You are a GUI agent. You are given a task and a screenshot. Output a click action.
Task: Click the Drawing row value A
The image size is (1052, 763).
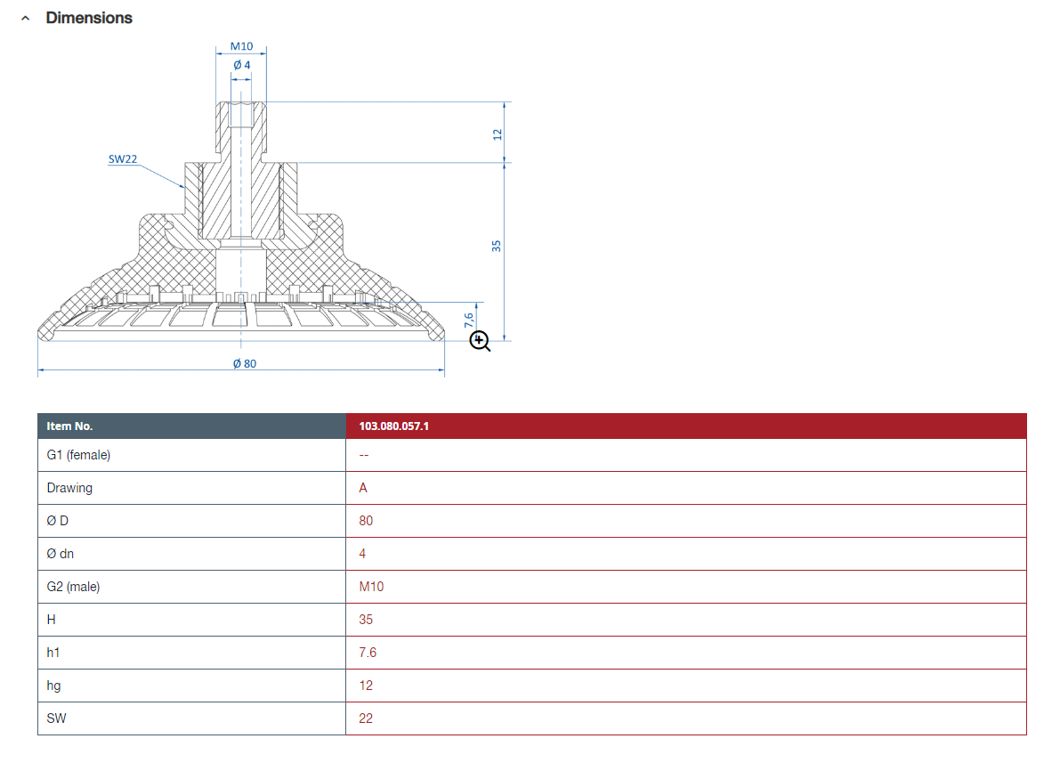click(x=363, y=488)
